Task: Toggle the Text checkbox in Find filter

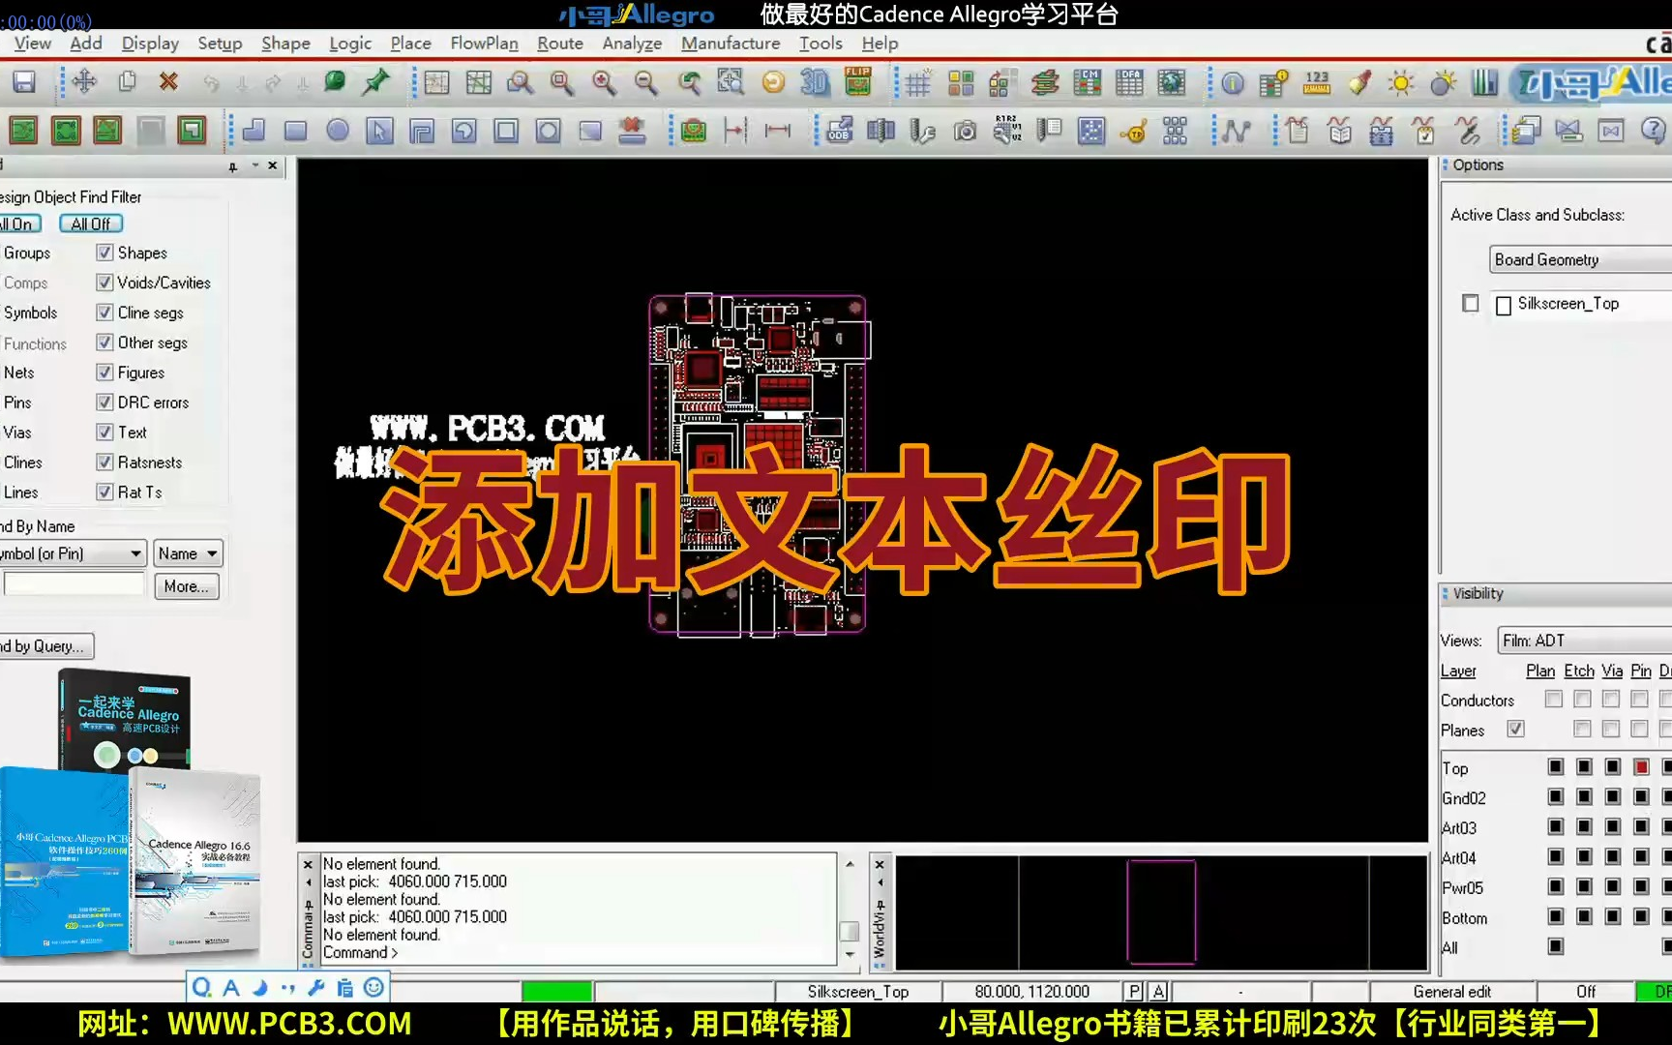Action: [104, 433]
